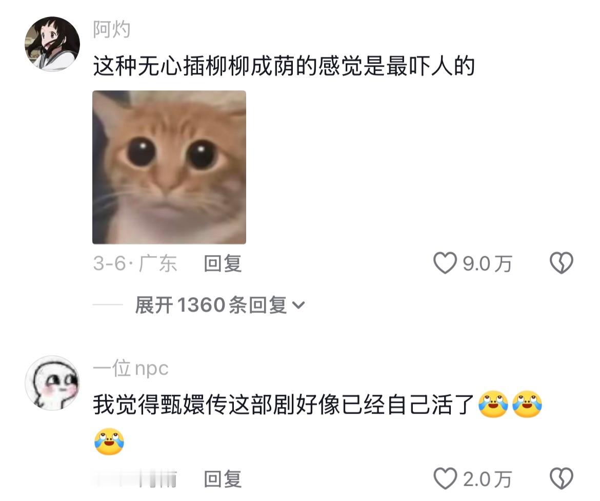This screenshot has height=501, width=600.
Task: Click the 9.0万 like count
Action: (487, 263)
